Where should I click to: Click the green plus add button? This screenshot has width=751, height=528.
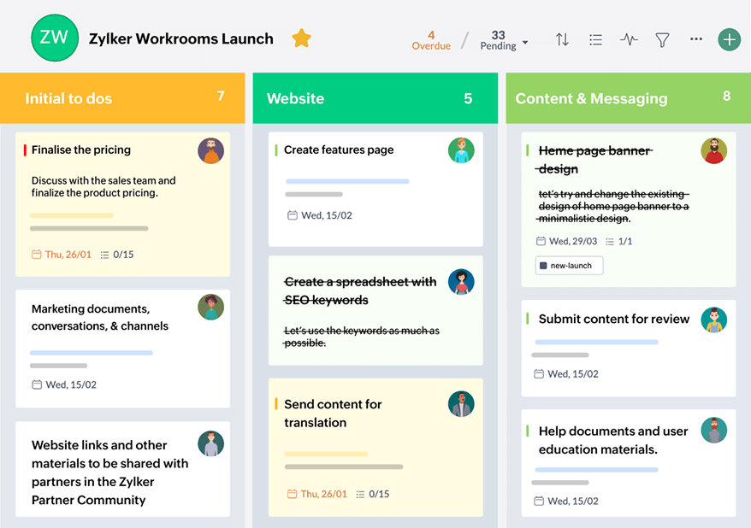tap(729, 39)
